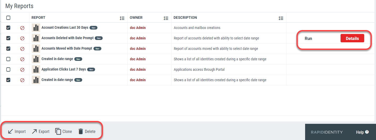Click the Help question mark icon
The width and height of the screenshot is (376, 140).
(x=367, y=132)
